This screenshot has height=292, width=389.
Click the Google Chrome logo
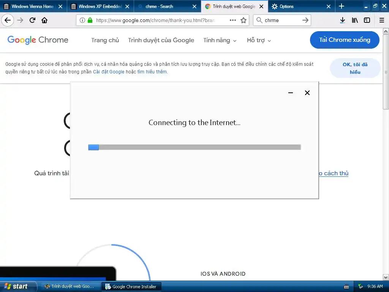[38, 40]
